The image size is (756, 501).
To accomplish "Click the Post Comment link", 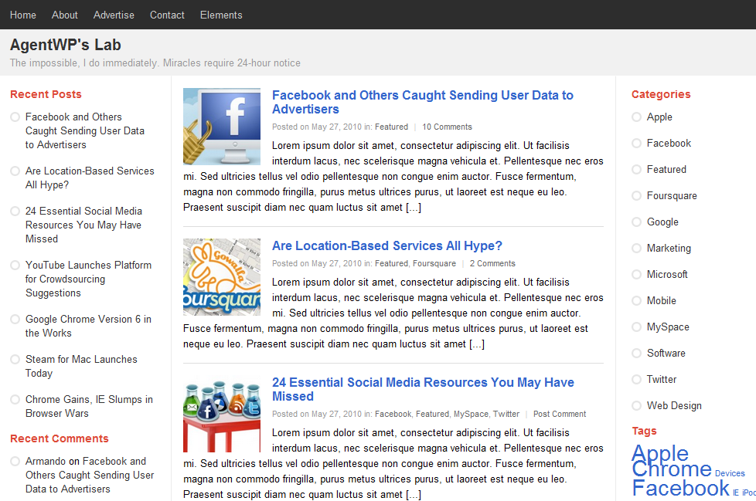I will click(560, 415).
